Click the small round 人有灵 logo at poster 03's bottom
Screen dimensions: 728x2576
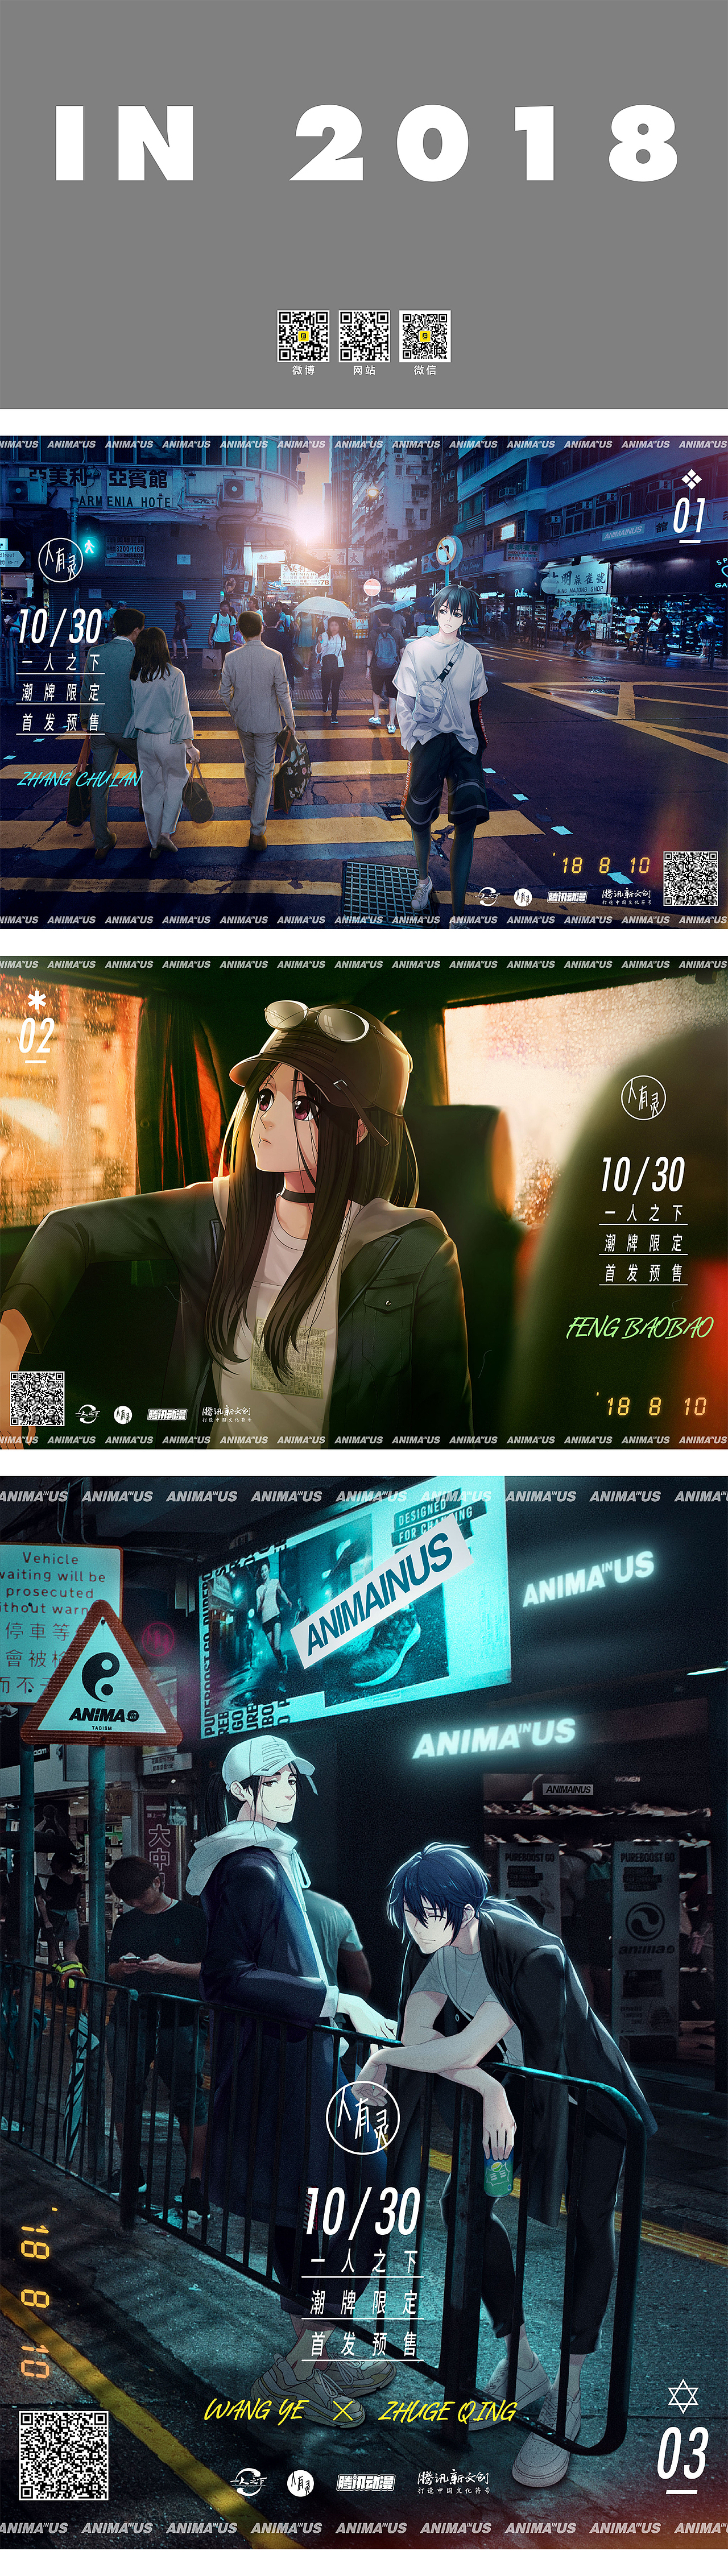(x=300, y=2482)
